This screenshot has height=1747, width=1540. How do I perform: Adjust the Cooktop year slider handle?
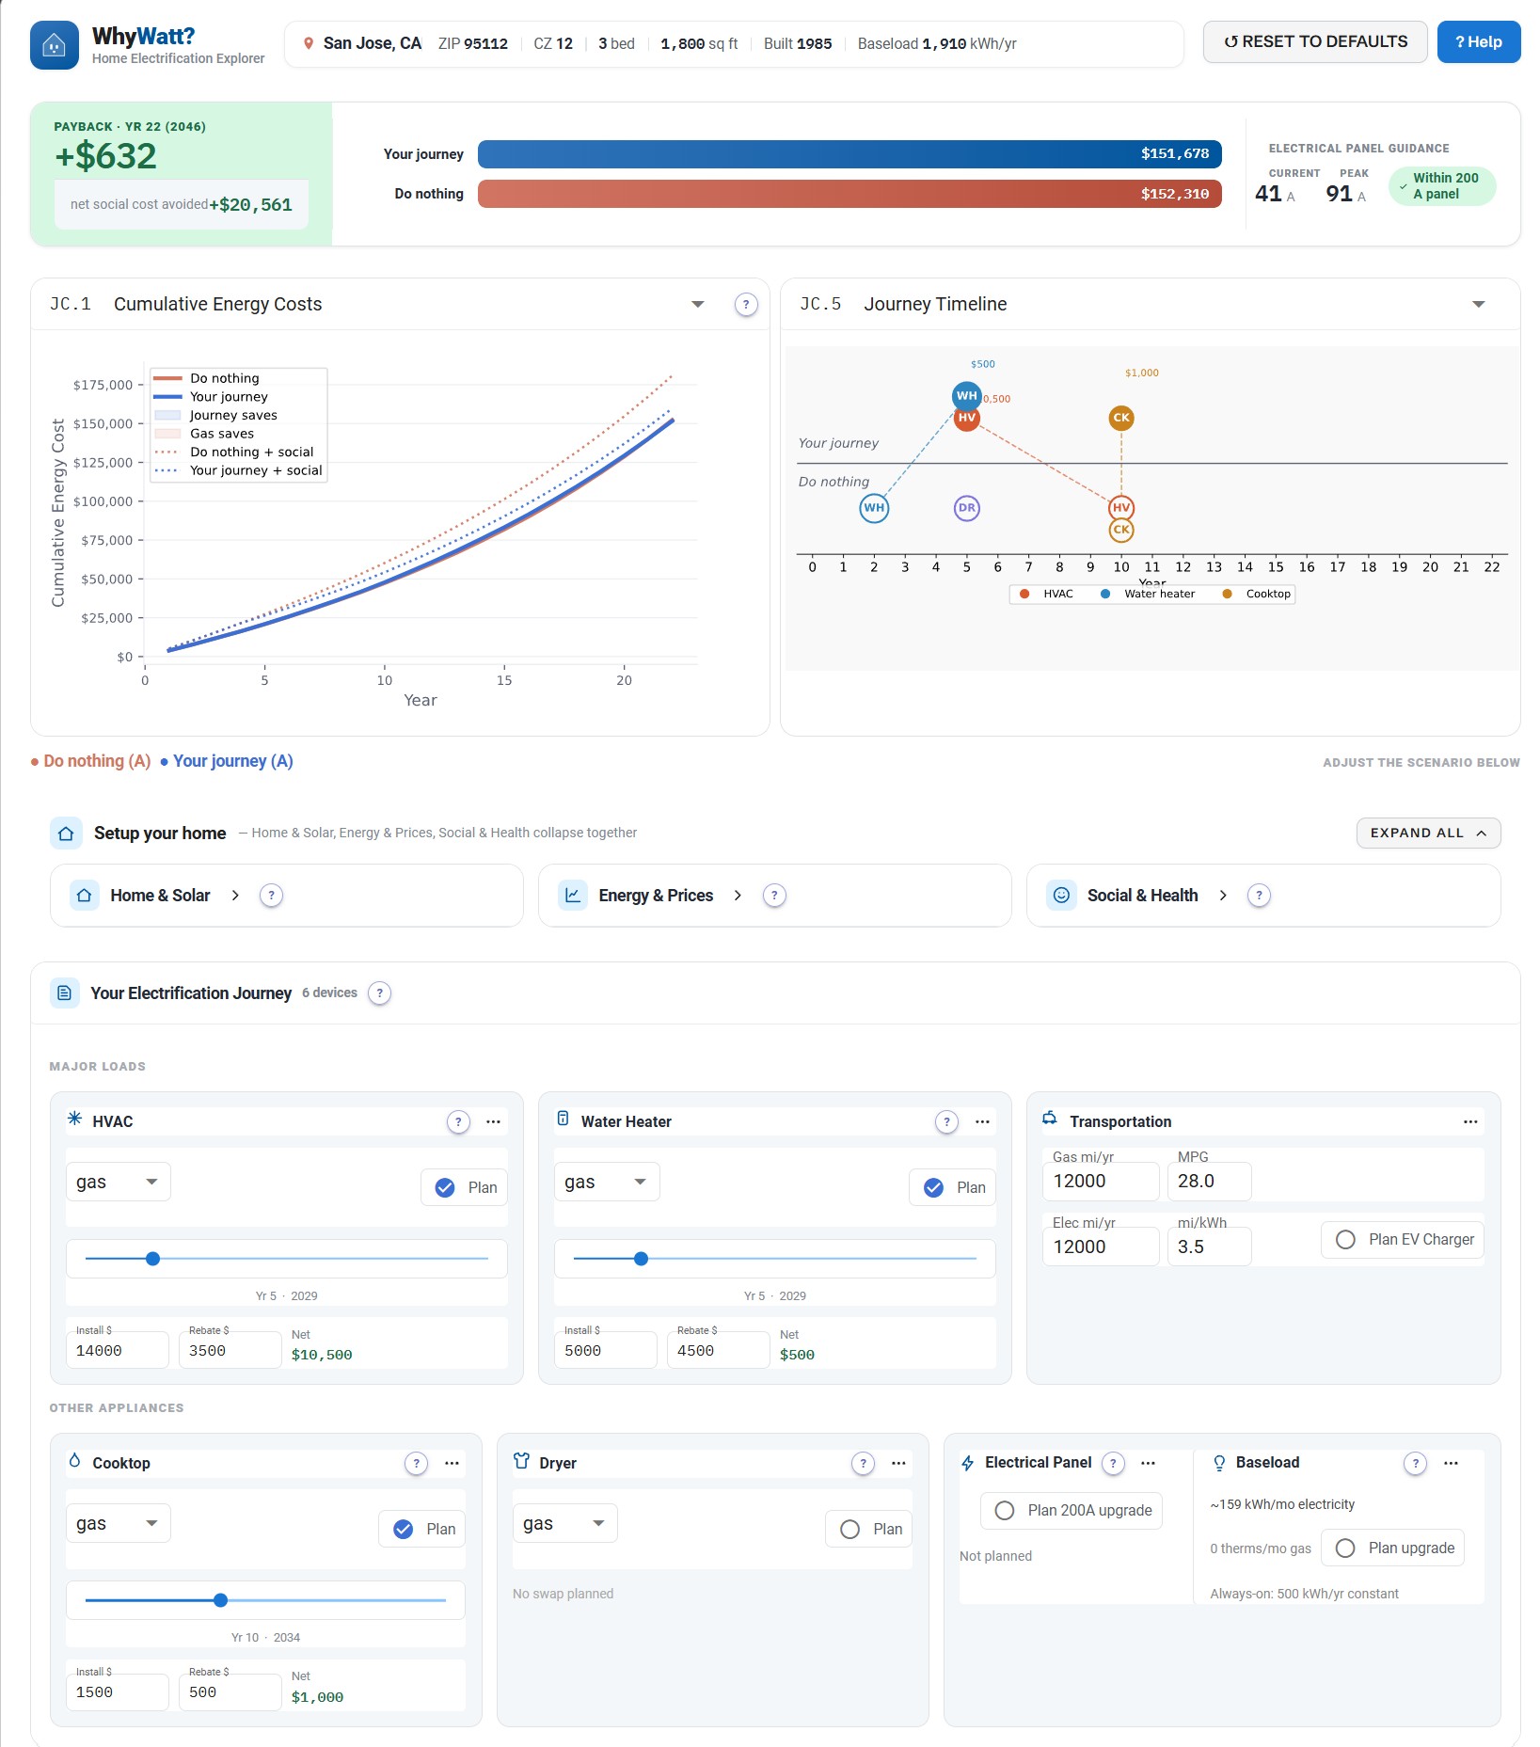tap(220, 1600)
